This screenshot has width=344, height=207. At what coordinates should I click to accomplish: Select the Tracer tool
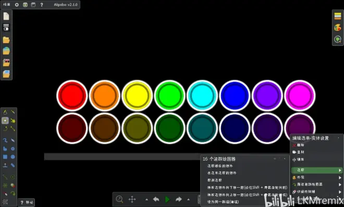tap(13, 193)
